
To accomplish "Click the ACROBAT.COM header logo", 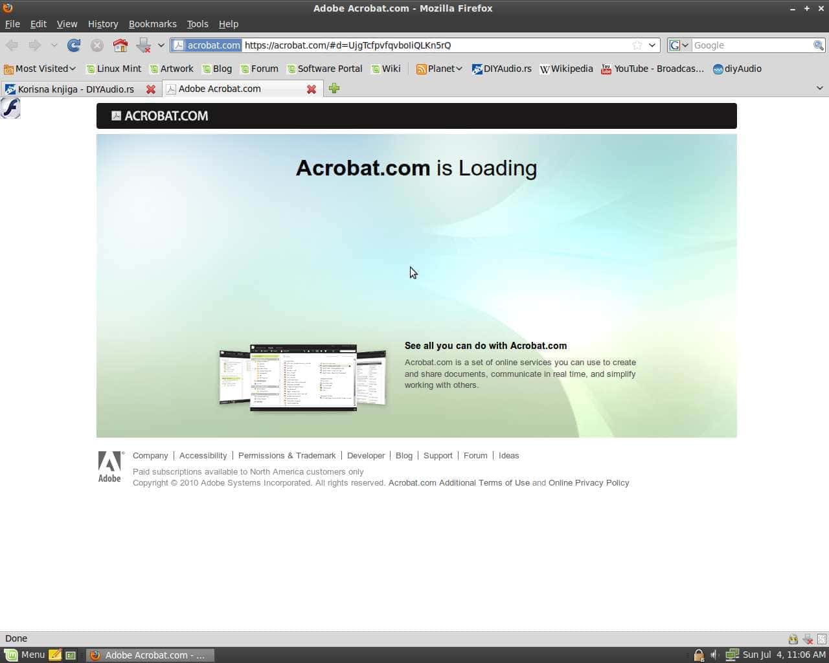I will click(160, 116).
